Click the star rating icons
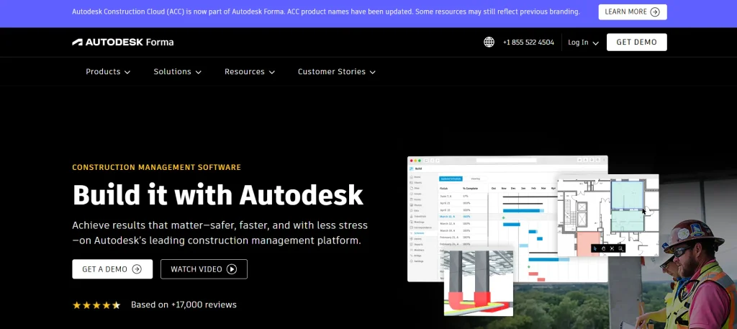Screen dimensions: 737x329 [x=96, y=305]
